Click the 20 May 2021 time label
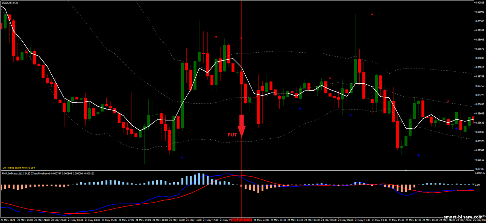 point(8,220)
